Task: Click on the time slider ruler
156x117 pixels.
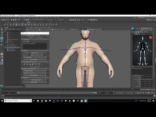Action: tap(66, 90)
